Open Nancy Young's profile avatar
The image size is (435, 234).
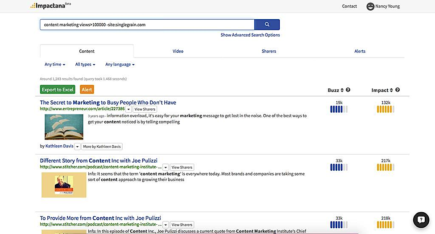(x=370, y=6)
